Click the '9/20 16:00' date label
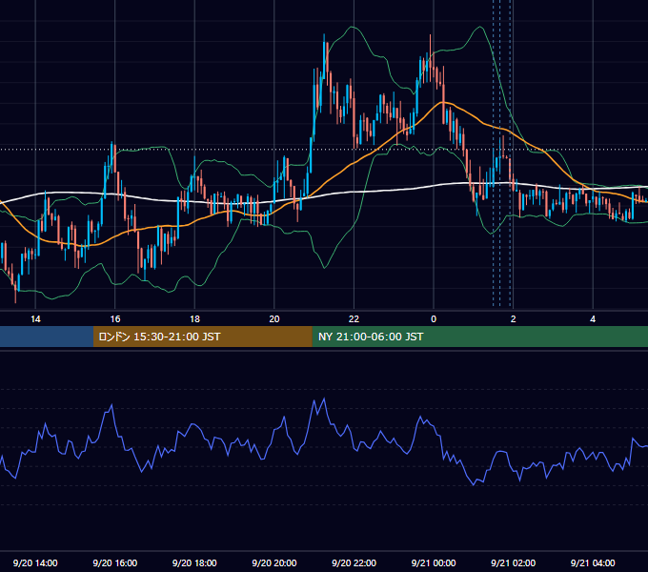The width and height of the screenshot is (648, 572). (x=115, y=562)
